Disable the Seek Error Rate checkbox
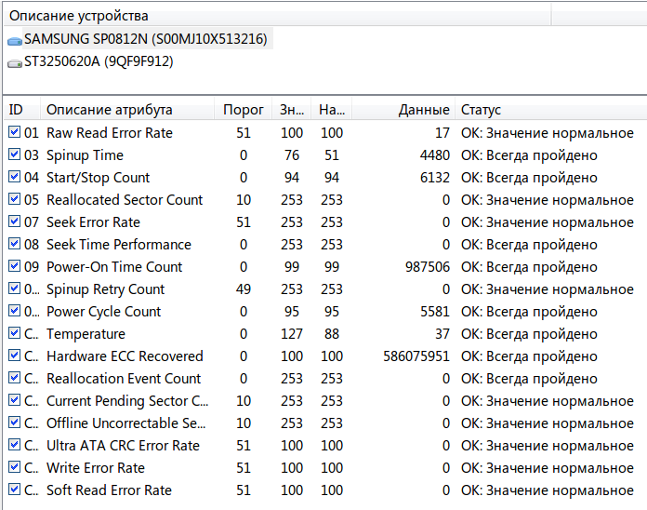 tap(14, 222)
